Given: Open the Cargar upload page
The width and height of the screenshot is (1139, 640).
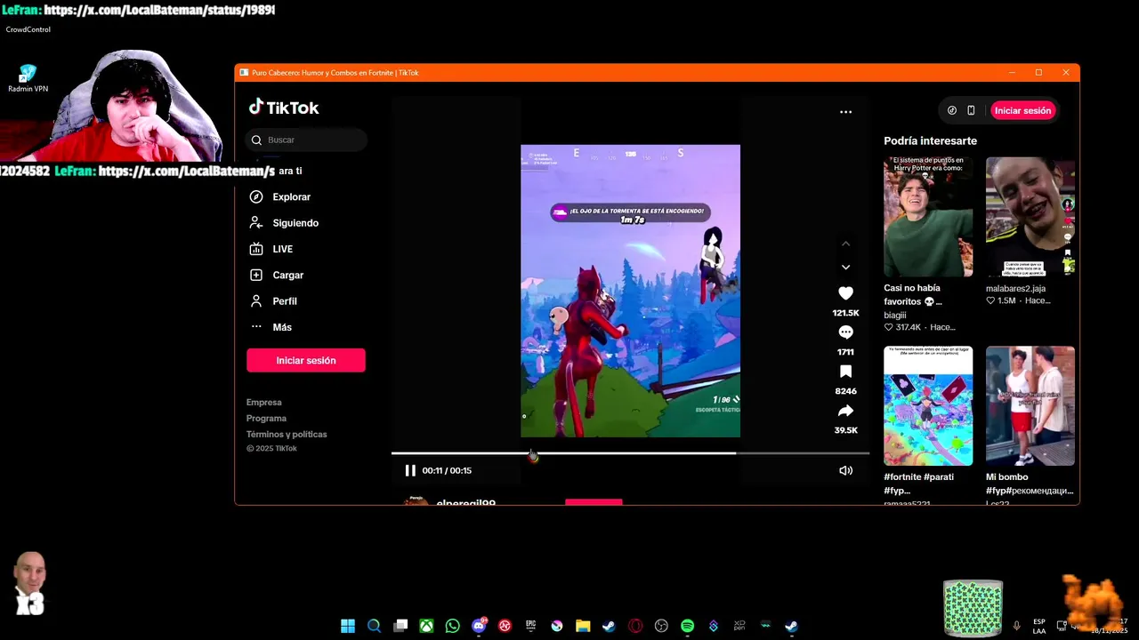Looking at the screenshot, I should click(277, 275).
